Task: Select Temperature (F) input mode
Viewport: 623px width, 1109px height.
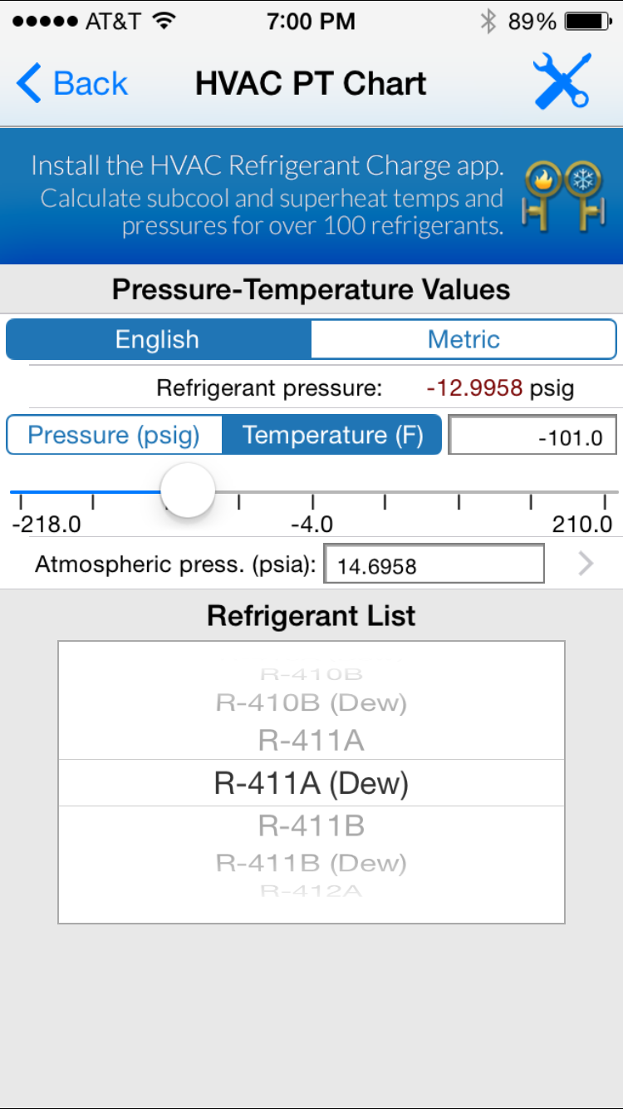Action: coord(332,435)
